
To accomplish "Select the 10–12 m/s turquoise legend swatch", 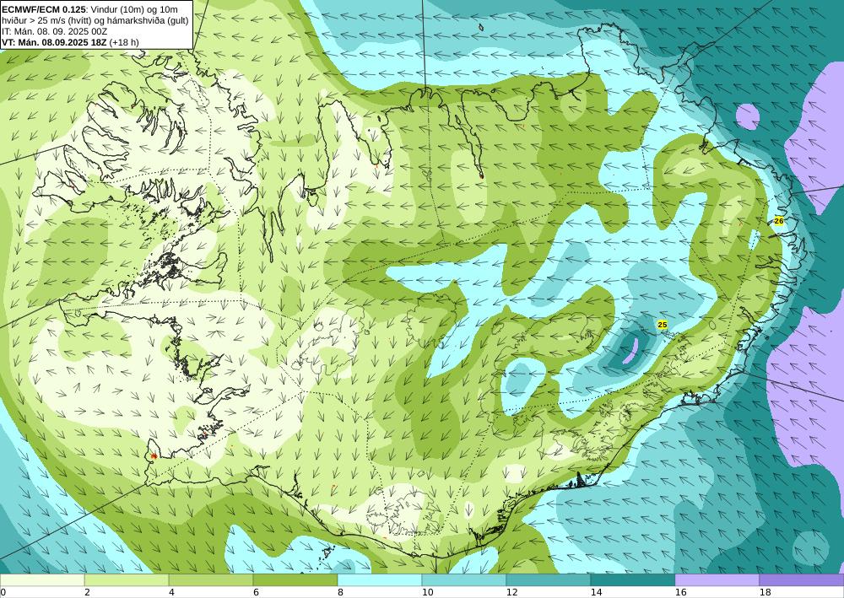I will (464, 580).
